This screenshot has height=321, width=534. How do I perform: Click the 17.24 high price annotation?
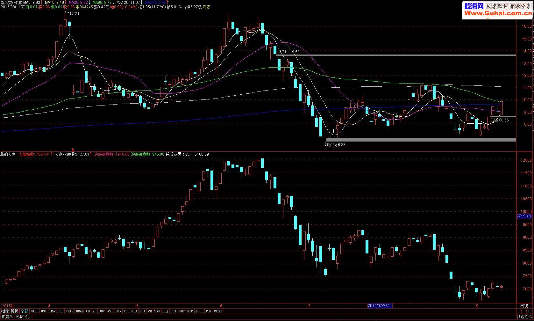74,14
